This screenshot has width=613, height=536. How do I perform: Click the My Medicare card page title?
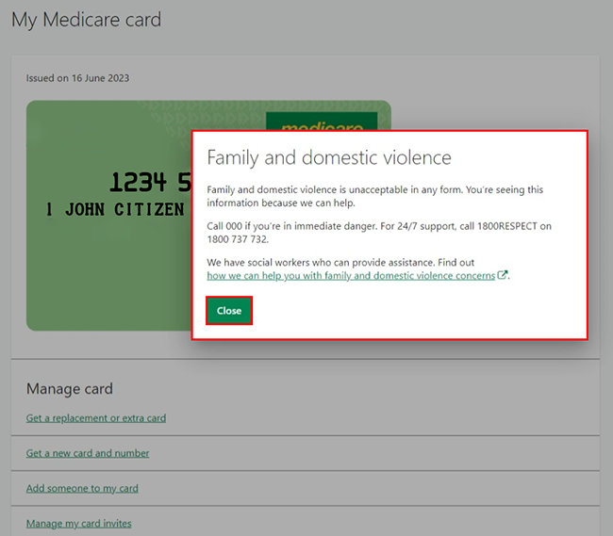pyautogui.click(x=86, y=20)
